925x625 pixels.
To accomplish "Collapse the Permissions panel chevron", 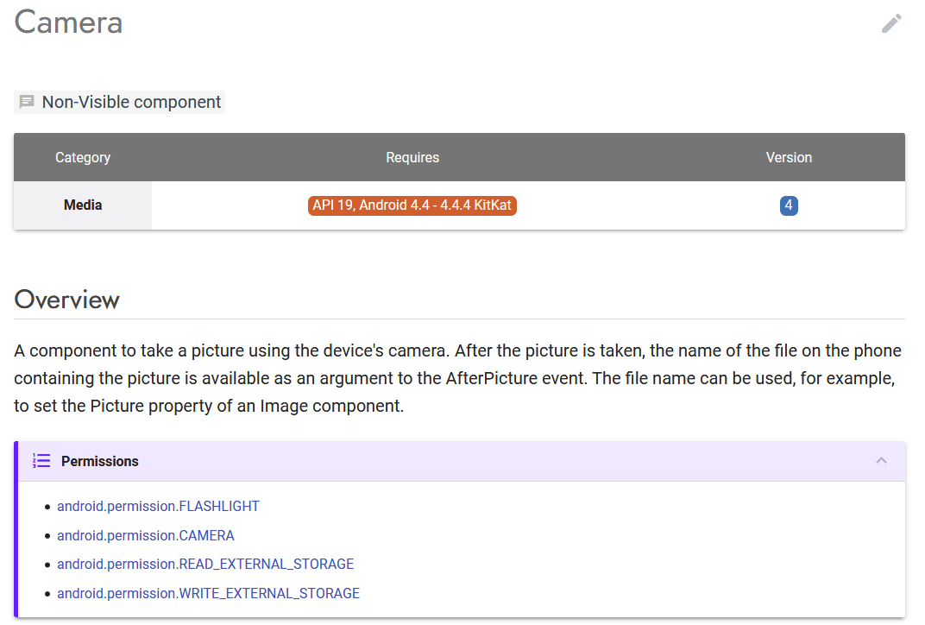I will [x=881, y=460].
